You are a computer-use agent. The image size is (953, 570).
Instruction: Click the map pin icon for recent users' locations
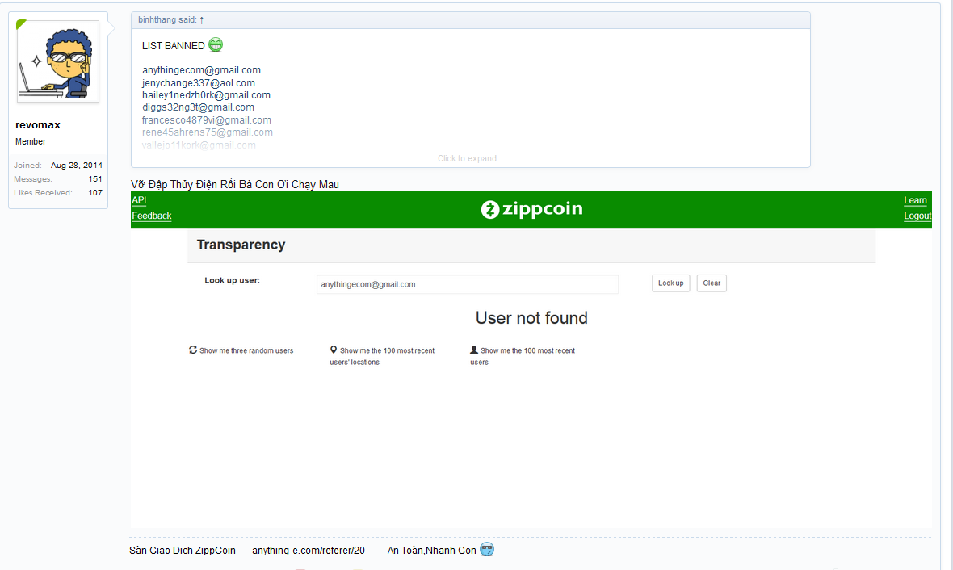(334, 350)
